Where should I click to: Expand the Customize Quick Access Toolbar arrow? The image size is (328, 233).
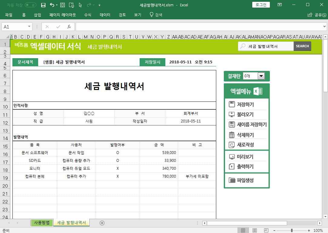(100, 5)
